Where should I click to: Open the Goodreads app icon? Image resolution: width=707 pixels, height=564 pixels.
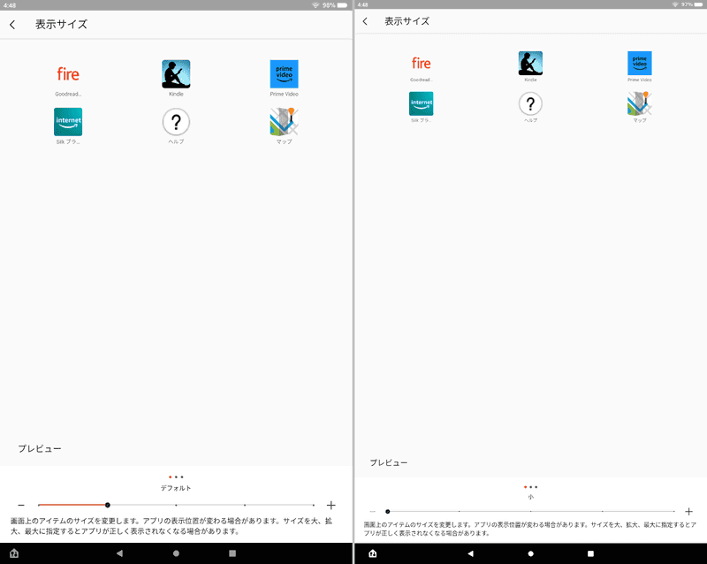pyautogui.click(x=69, y=73)
